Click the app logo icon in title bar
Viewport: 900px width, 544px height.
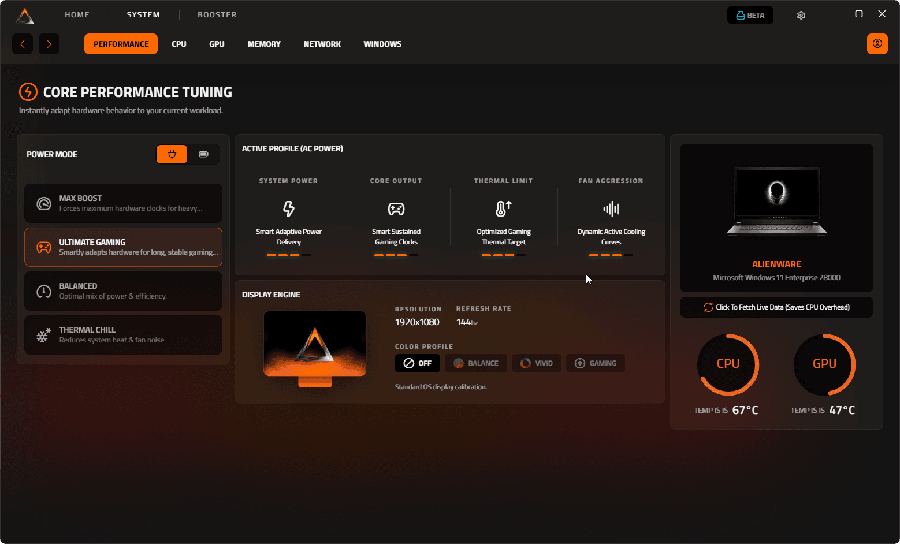(x=25, y=16)
